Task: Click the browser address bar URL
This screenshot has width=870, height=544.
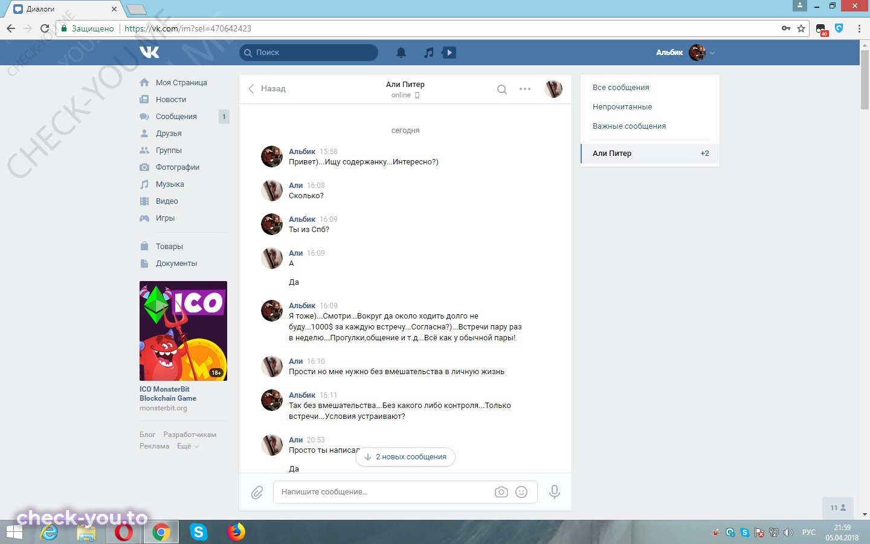Action: (x=188, y=28)
